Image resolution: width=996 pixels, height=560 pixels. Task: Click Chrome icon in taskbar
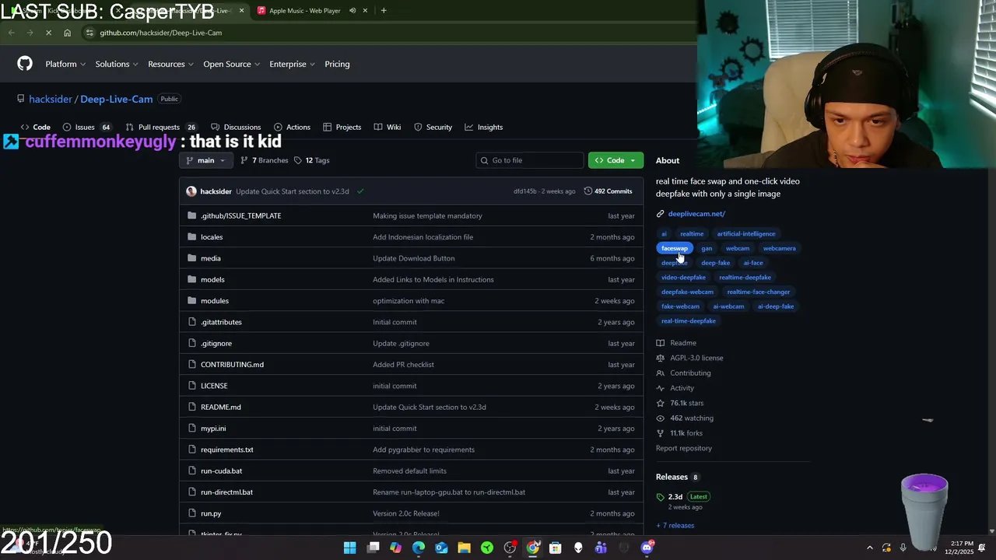pos(533,548)
